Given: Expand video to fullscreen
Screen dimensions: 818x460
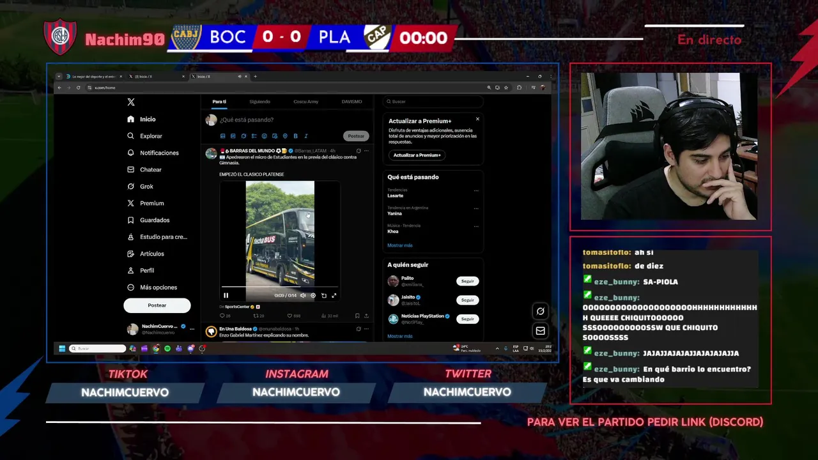Looking at the screenshot, I should coord(334,296).
